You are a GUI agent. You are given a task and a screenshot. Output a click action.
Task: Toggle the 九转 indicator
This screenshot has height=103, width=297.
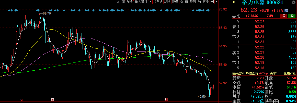pyautogui.click(x=129, y=2)
